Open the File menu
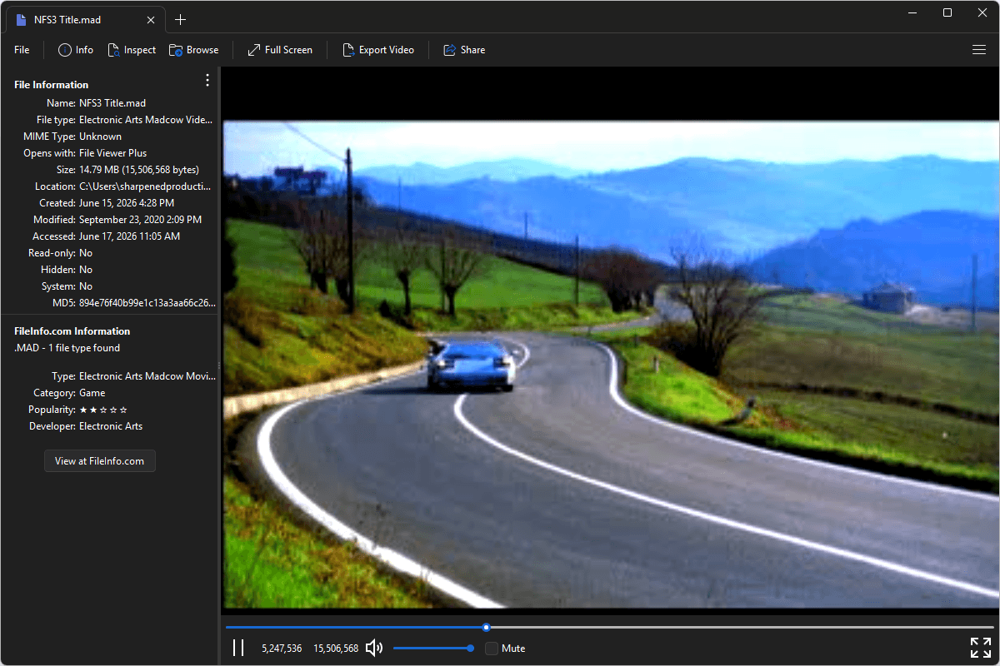Viewport: 1000px width, 666px height. click(x=22, y=50)
